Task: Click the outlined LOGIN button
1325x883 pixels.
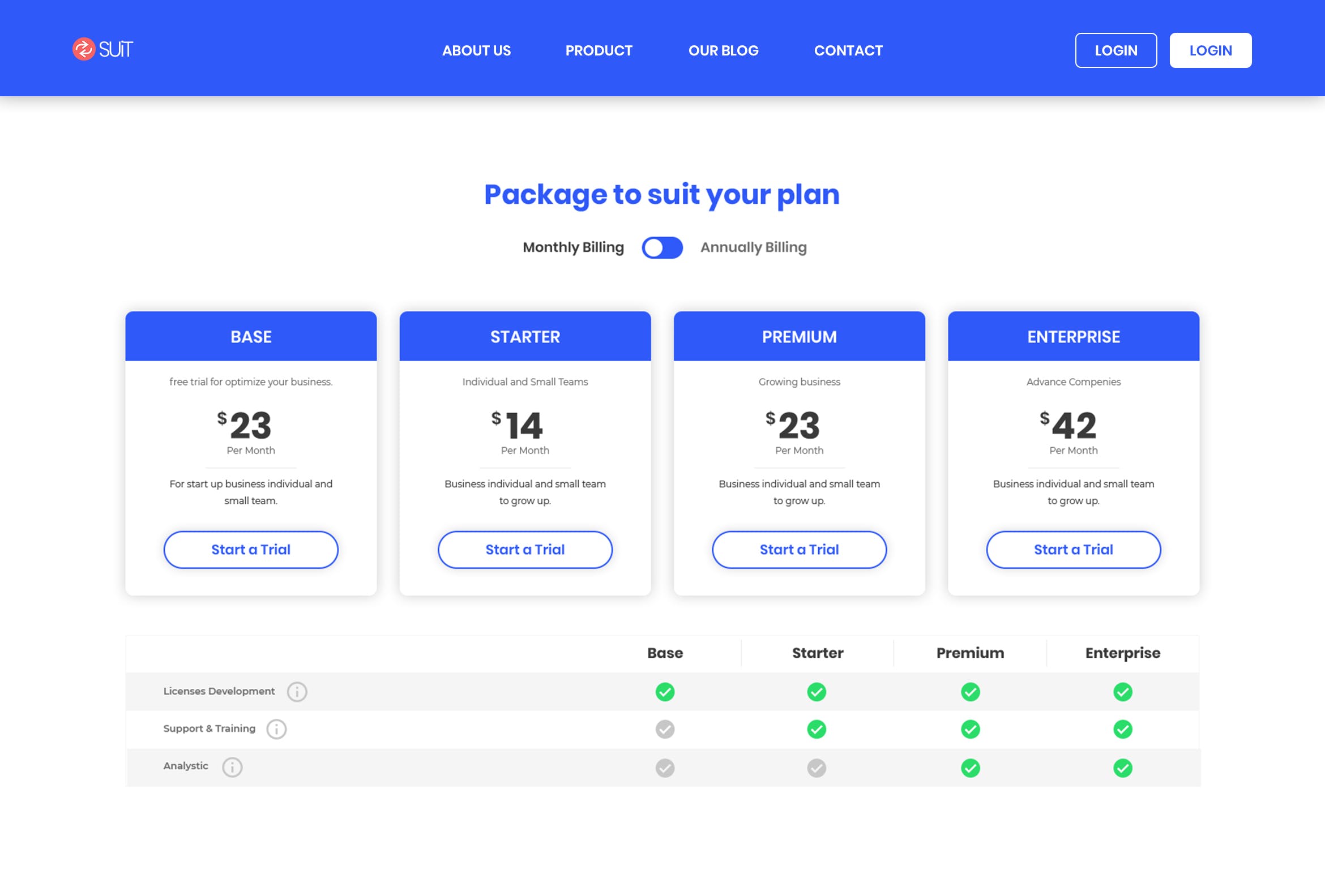Action: coord(1116,50)
